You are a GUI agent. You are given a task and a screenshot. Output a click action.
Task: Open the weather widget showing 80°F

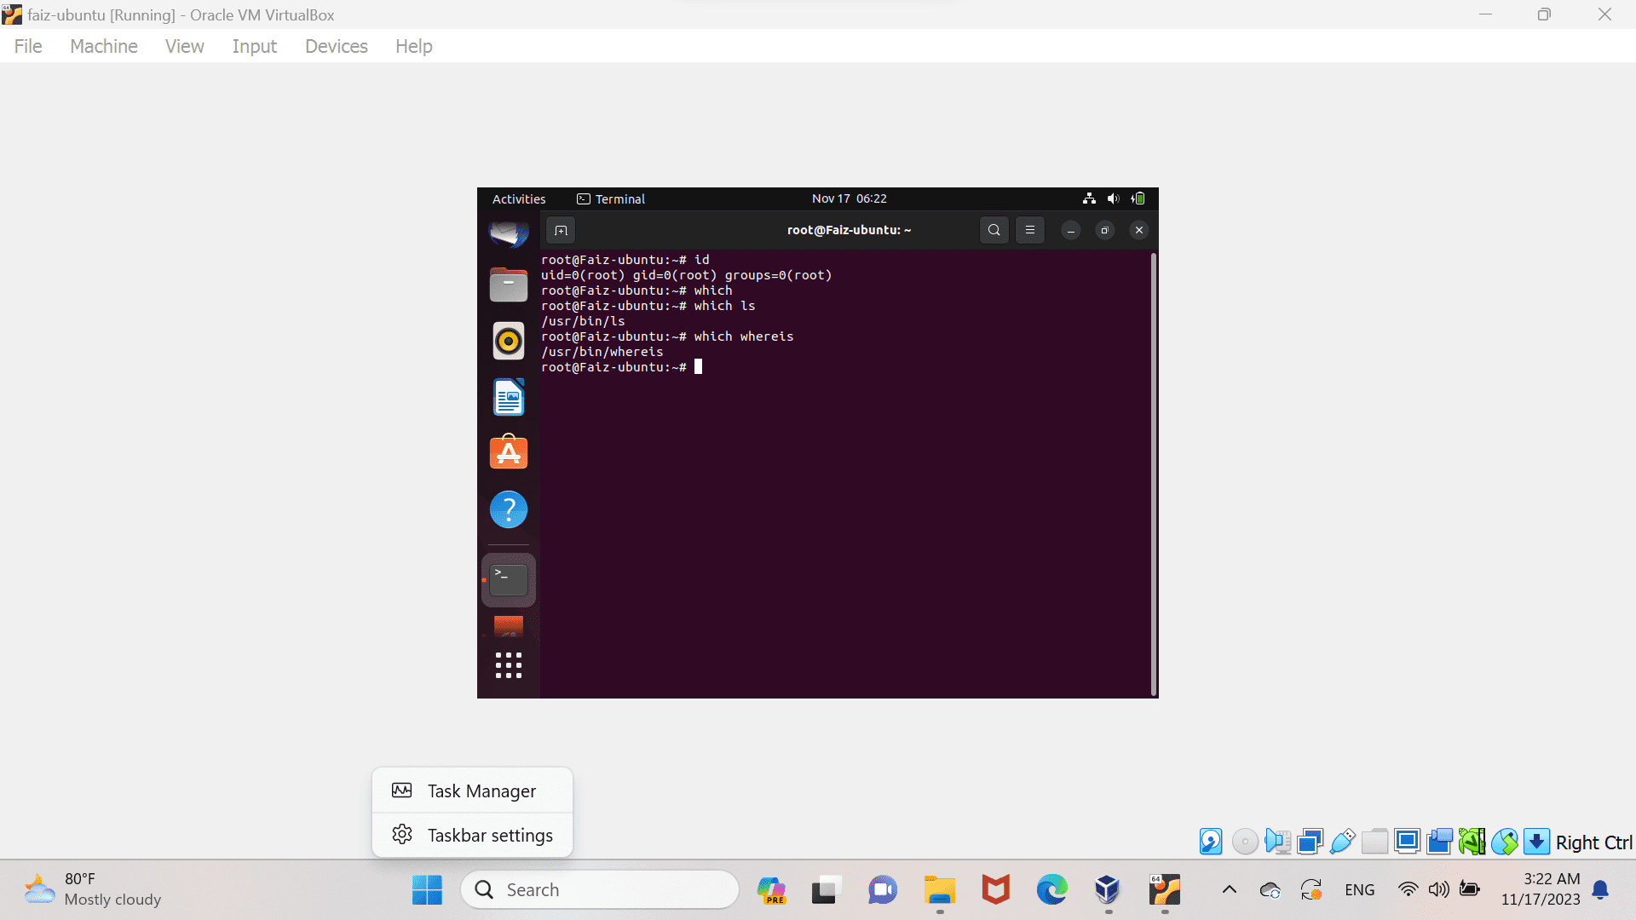(93, 889)
